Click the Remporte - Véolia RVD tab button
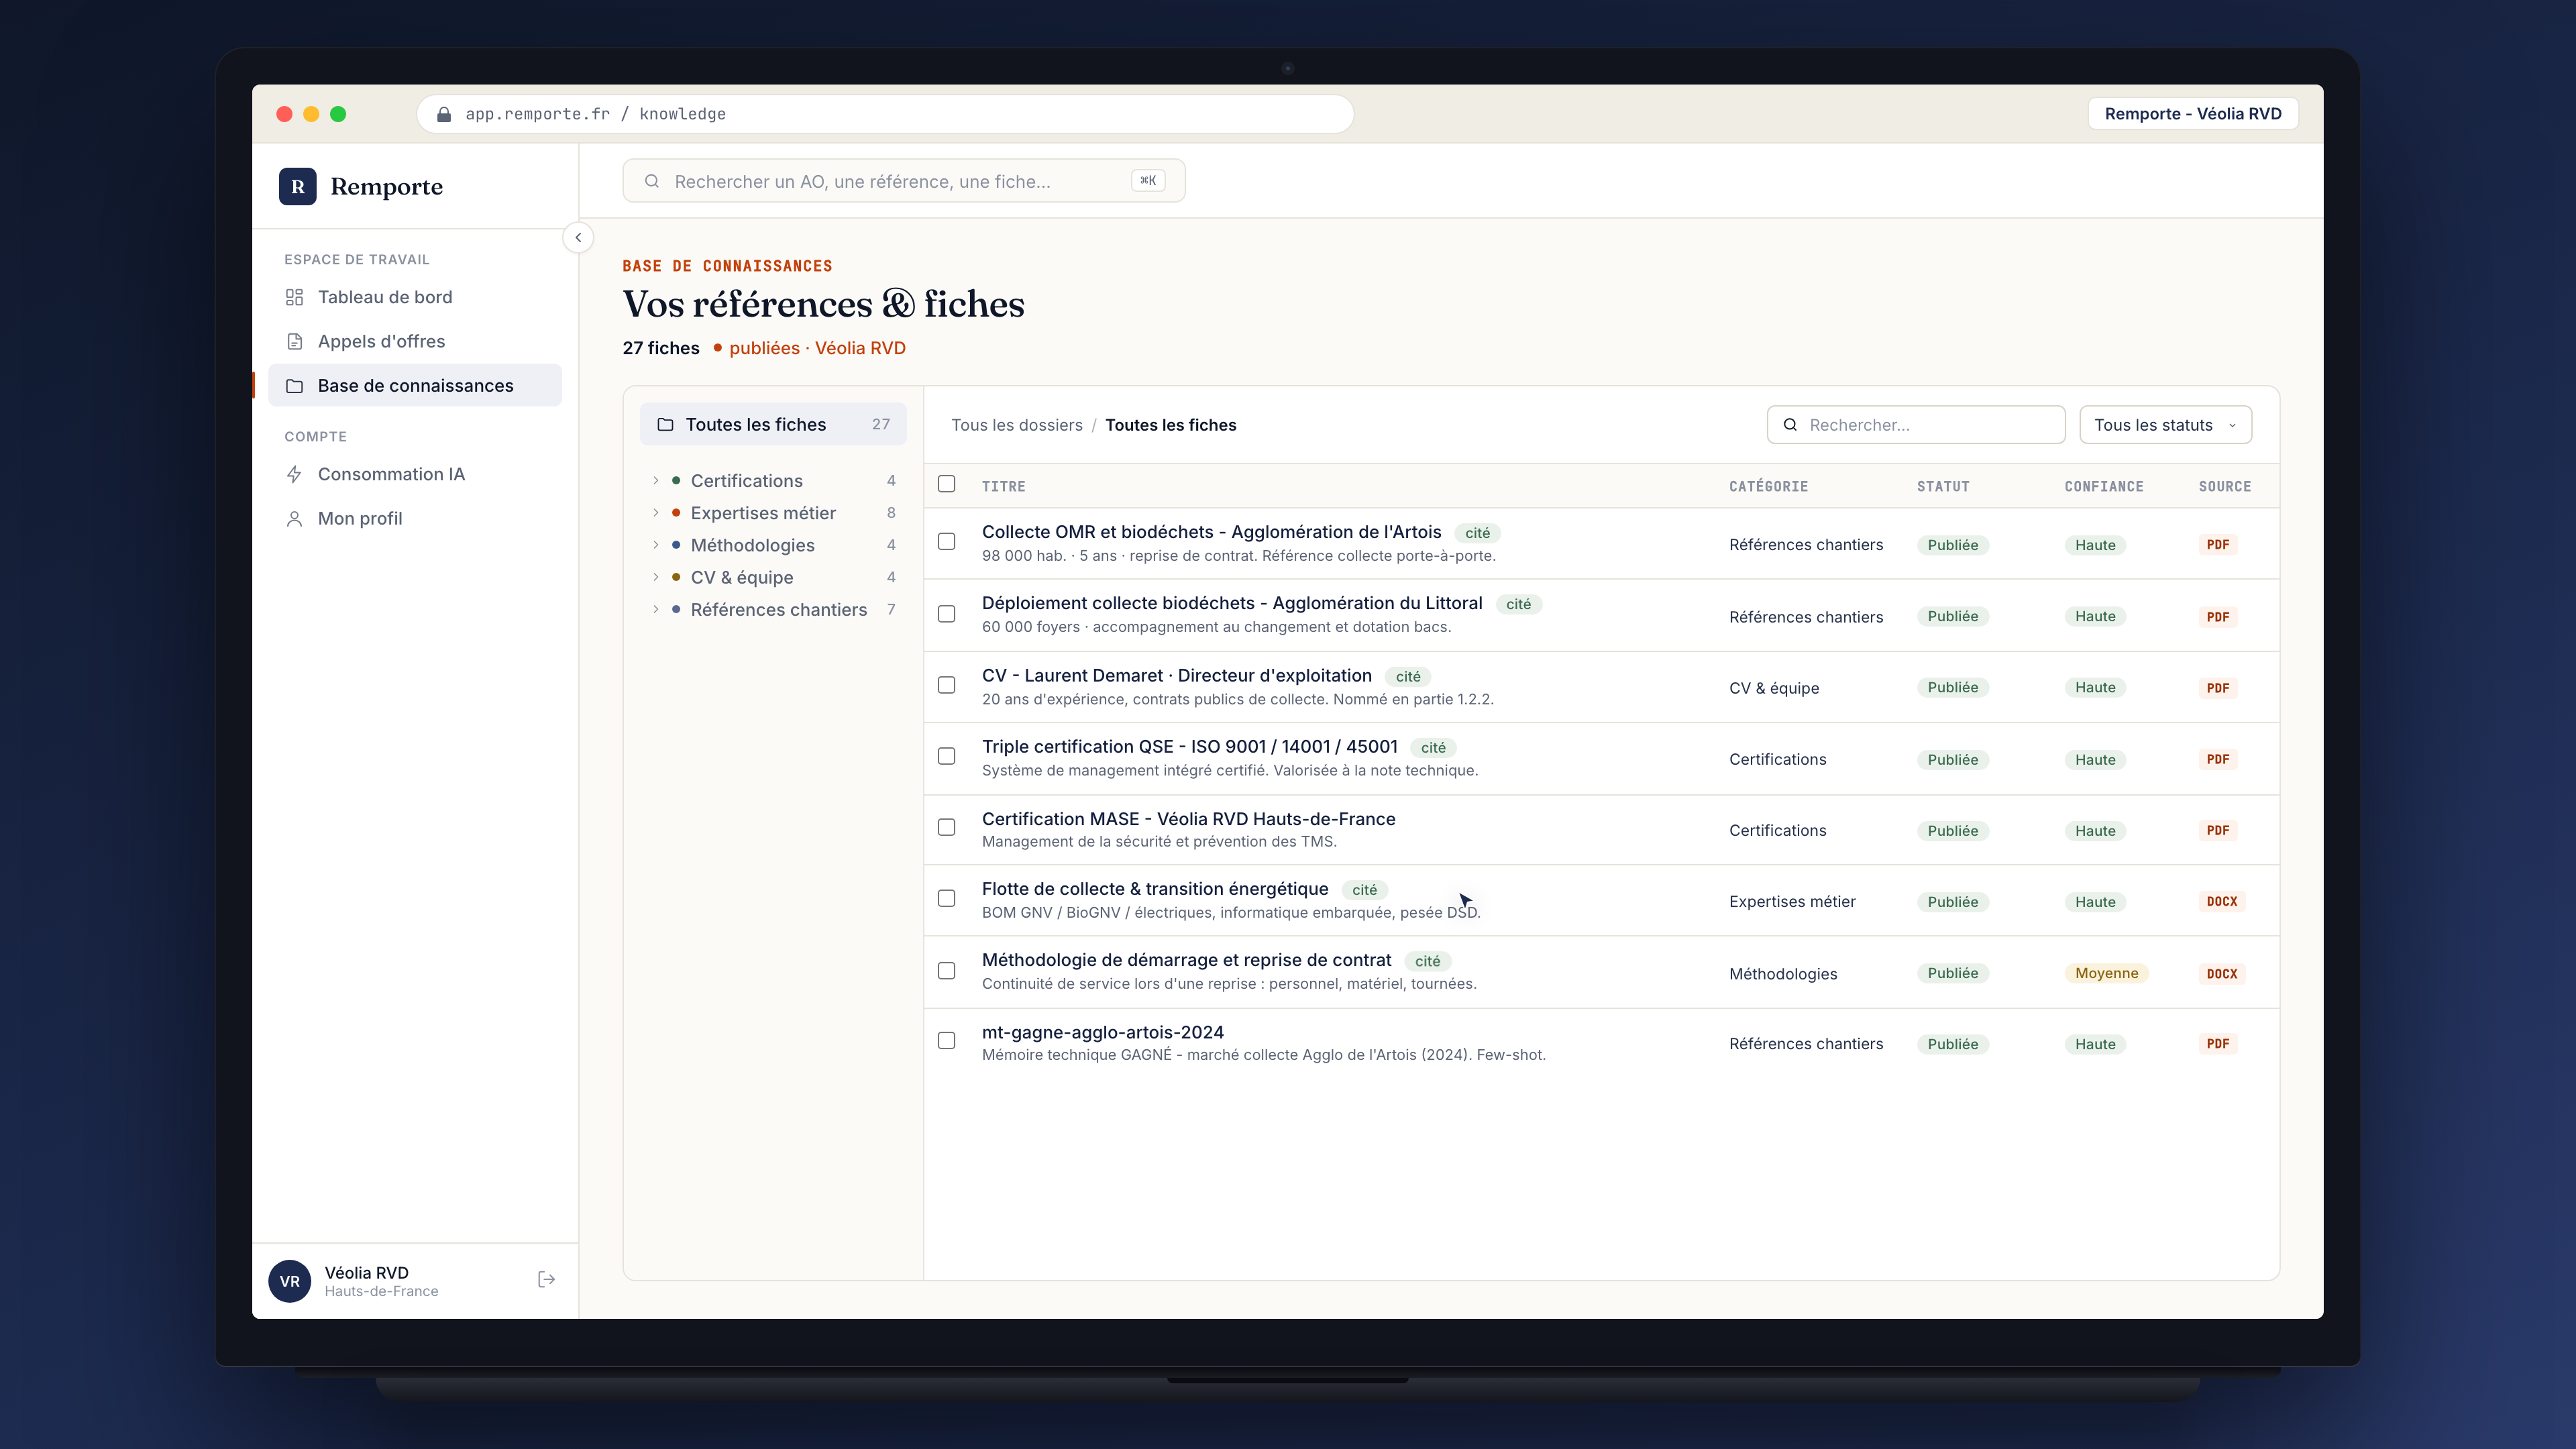The image size is (2576, 1449). coord(2192,114)
